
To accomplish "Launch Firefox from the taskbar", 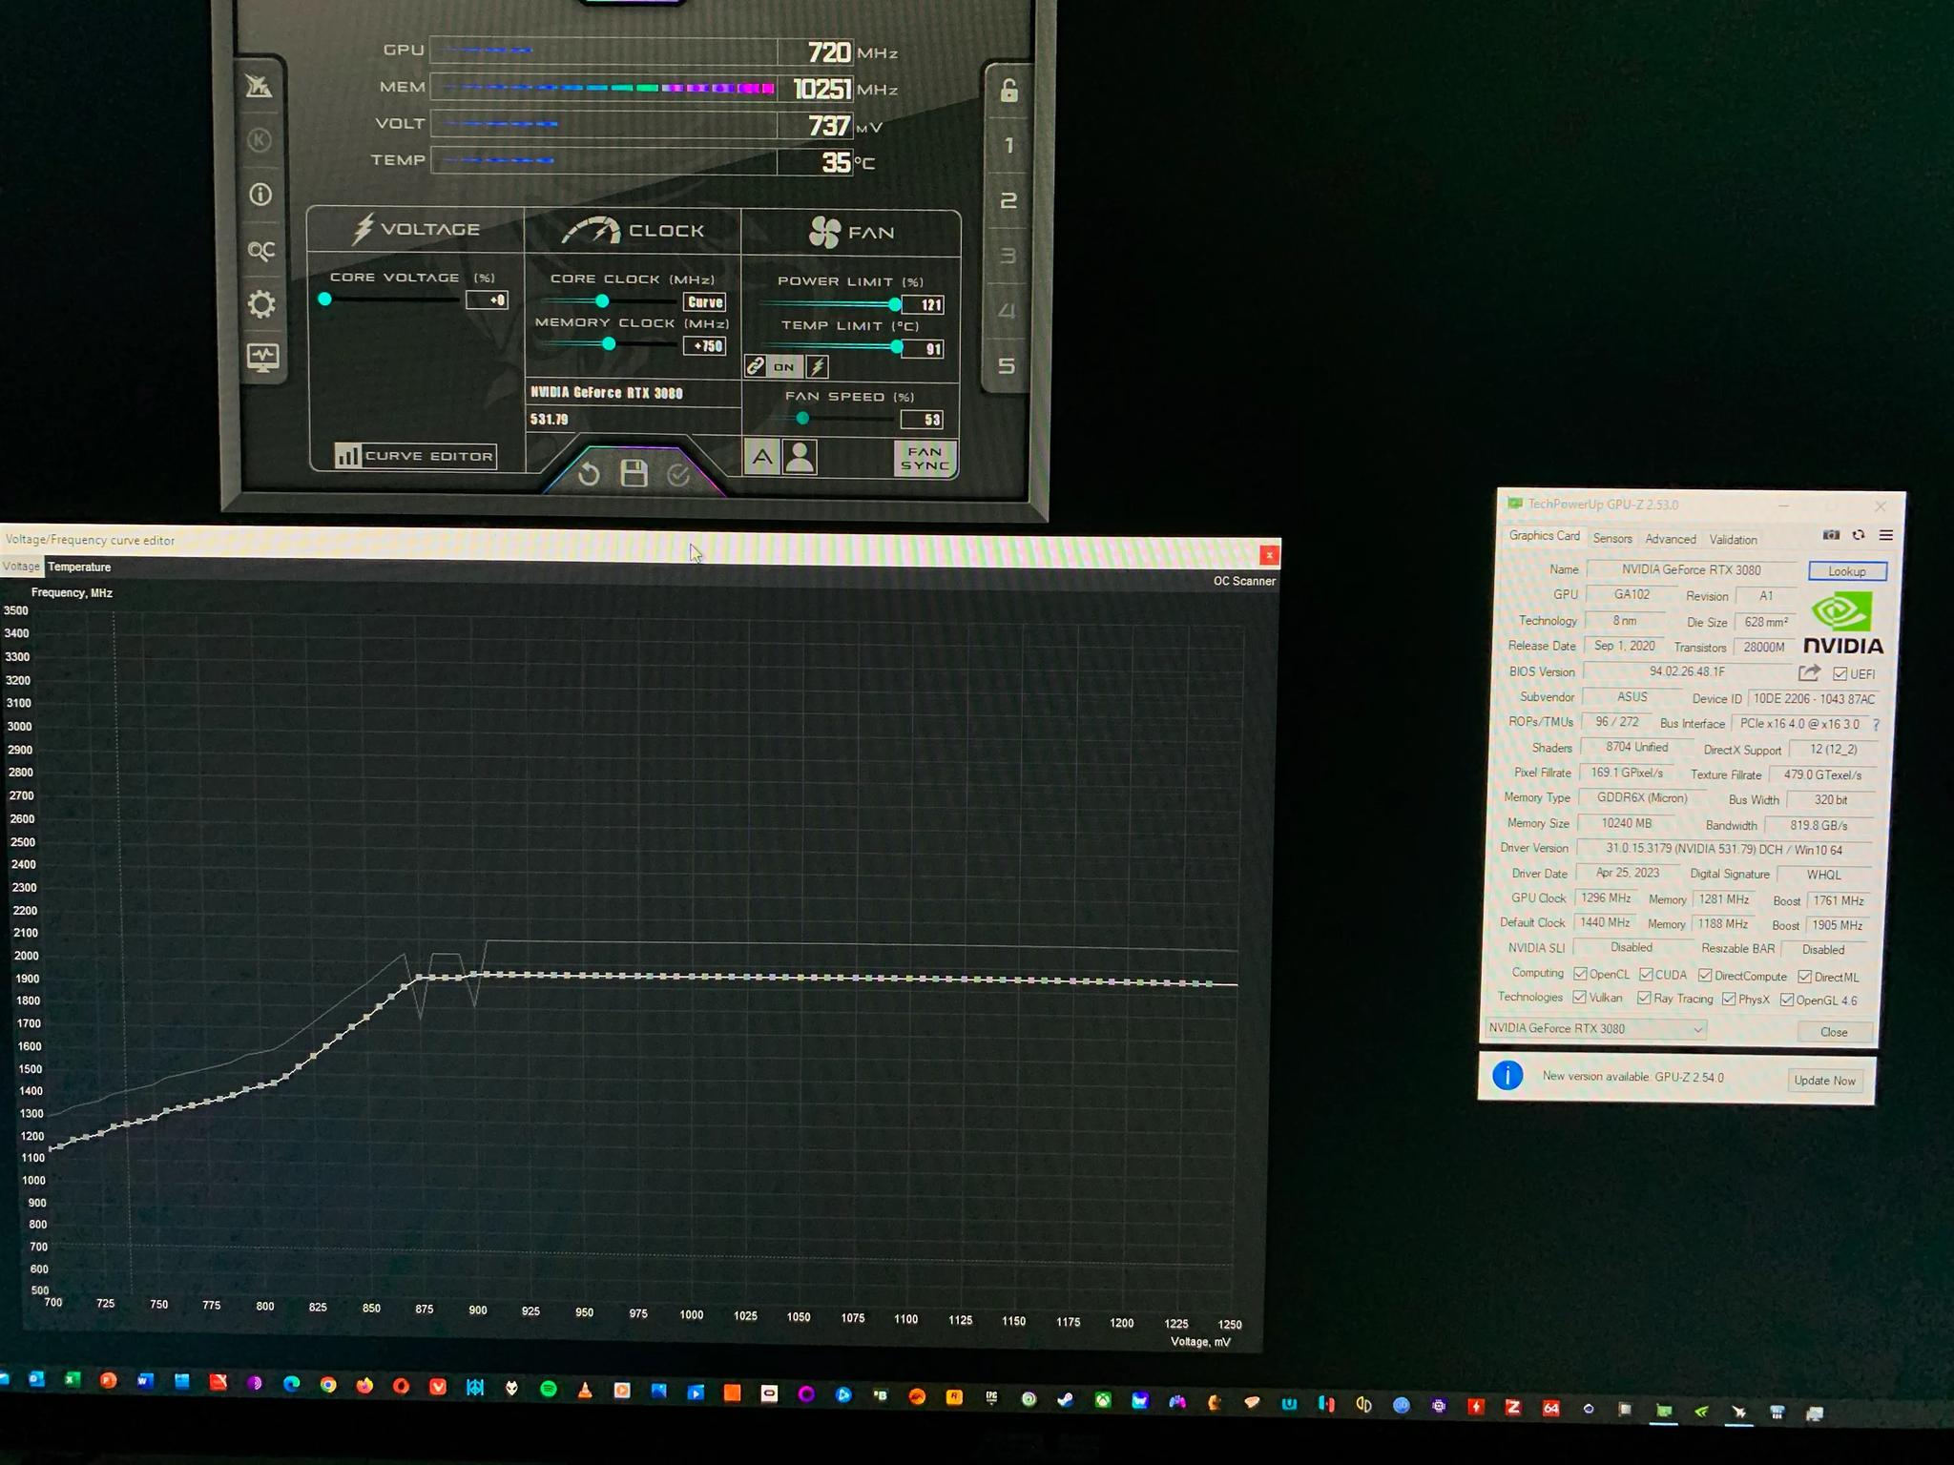I will coord(364,1386).
